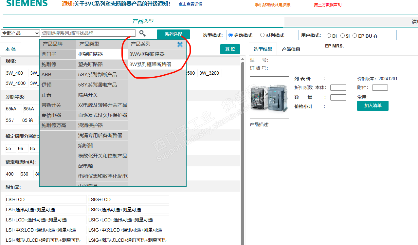Select 框架断路器 product type
This screenshot has width=418, height=245.
point(102,54)
